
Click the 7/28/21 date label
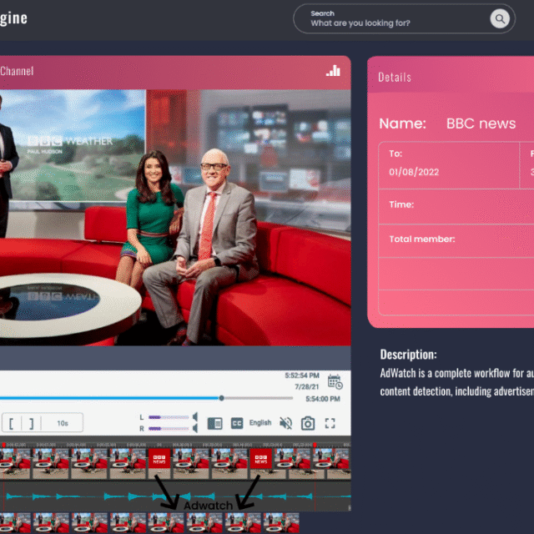pos(307,387)
